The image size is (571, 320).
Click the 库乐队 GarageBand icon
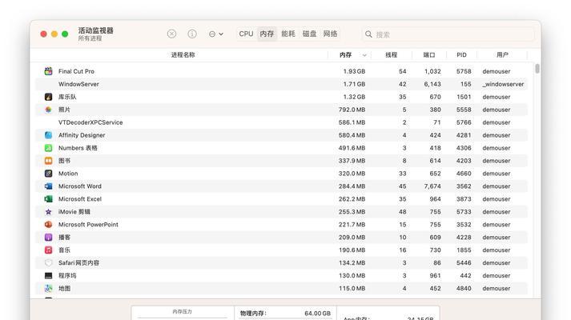tap(48, 97)
